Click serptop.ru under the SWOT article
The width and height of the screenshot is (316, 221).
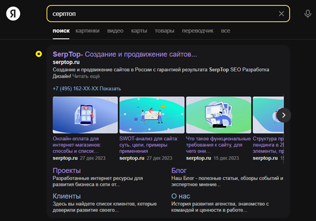(132, 158)
